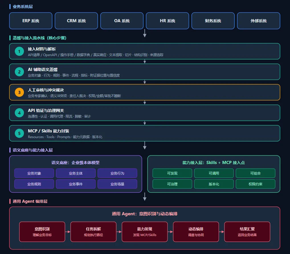Viewport: 290px width, 254px height.
Task: Select the CRM 系统 box
Action: point(76,21)
